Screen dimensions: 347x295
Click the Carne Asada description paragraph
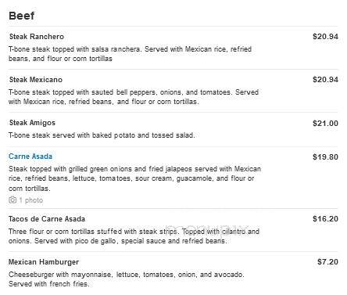pyautogui.click(x=134, y=178)
